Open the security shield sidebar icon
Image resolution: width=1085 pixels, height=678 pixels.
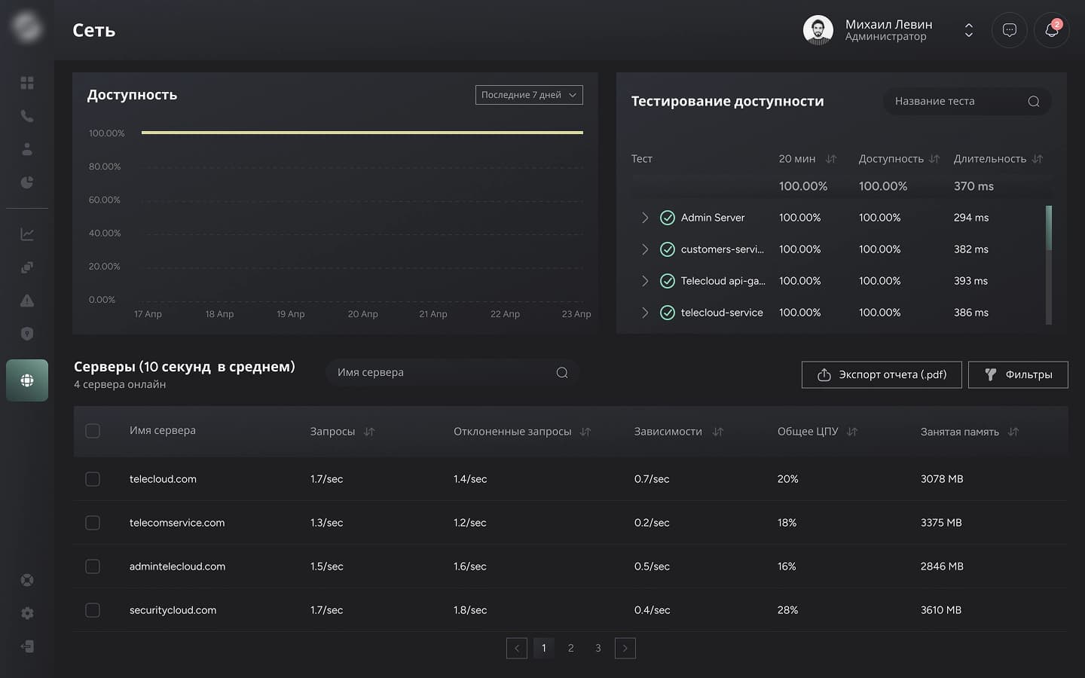click(27, 334)
